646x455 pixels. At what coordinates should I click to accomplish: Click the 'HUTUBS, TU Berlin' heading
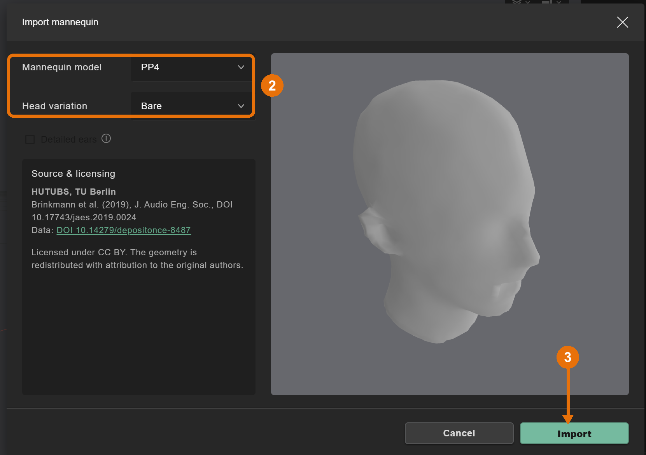pyautogui.click(x=74, y=192)
